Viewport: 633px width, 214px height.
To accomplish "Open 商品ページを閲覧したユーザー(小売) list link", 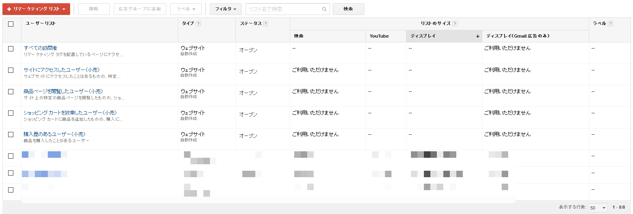I will point(64,91).
